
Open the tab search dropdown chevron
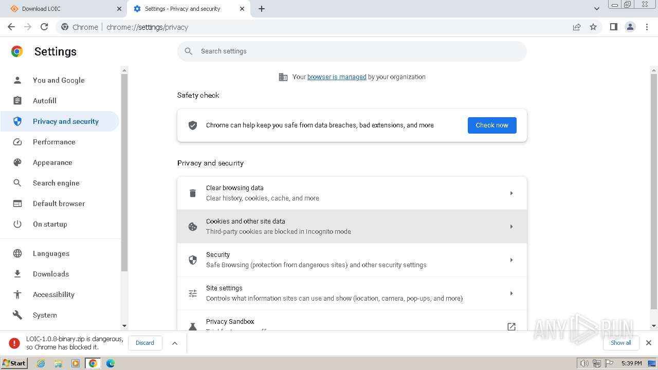pos(597,9)
